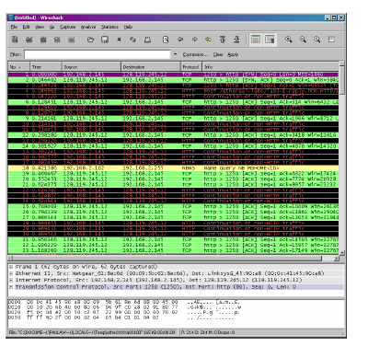
Task: Print packets printer icon
Action: (x=147, y=40)
